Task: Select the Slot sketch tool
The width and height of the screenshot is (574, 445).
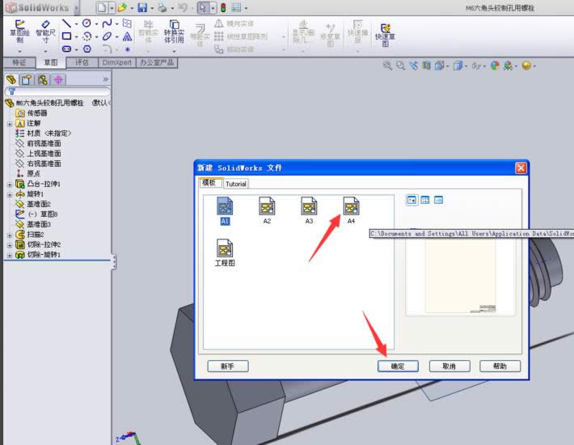Action: click(x=66, y=49)
